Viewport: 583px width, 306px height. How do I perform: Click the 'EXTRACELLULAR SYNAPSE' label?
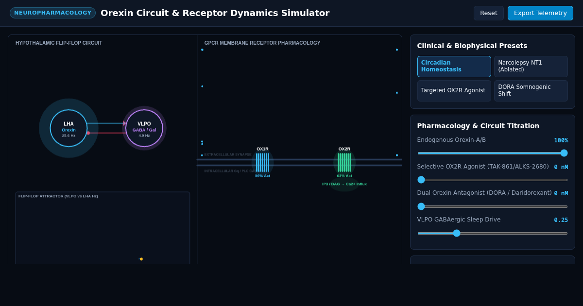[228, 154]
